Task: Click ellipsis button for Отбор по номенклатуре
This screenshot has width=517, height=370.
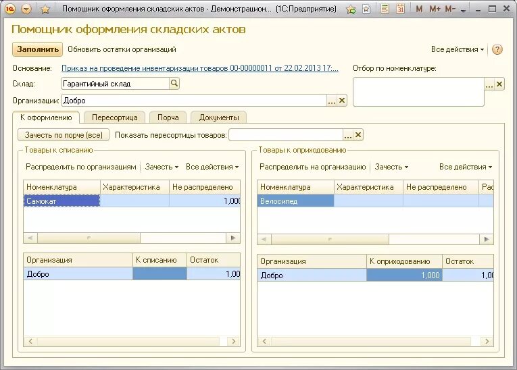Action: click(x=489, y=84)
